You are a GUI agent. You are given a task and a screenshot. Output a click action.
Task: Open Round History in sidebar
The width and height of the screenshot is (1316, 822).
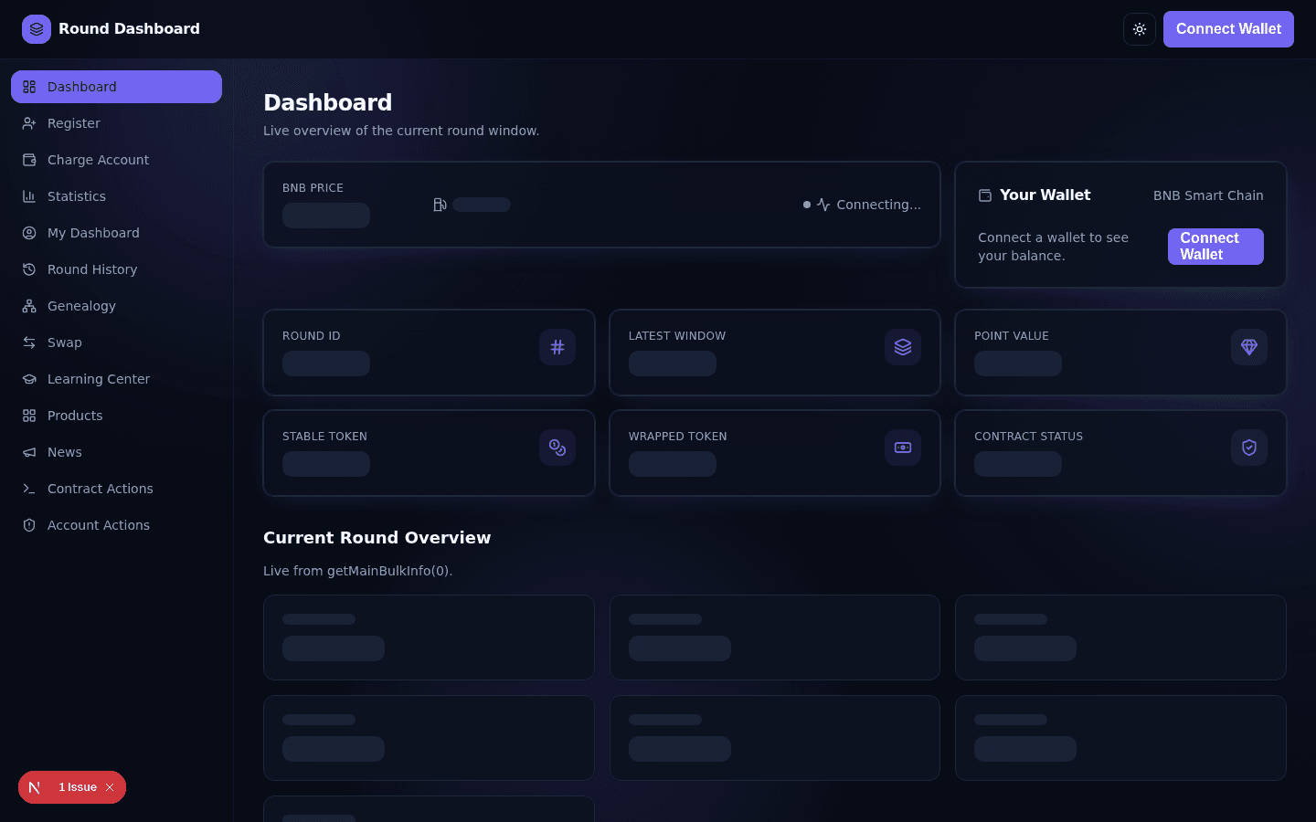coord(116,269)
